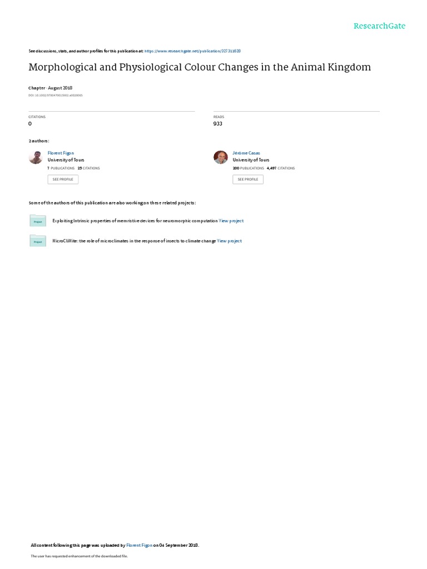This screenshot has width=427, height=569.
Task: Click the ResearchGate logo
Action: point(379,26)
